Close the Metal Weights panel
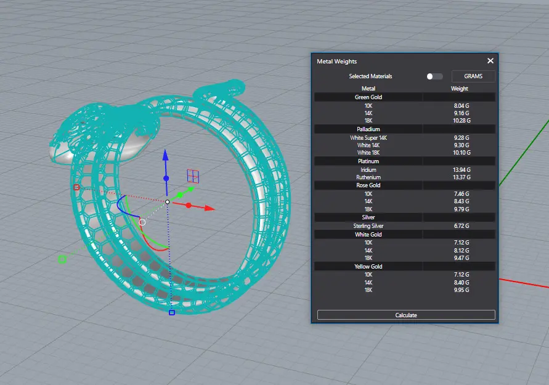The width and height of the screenshot is (549, 385). (490, 61)
